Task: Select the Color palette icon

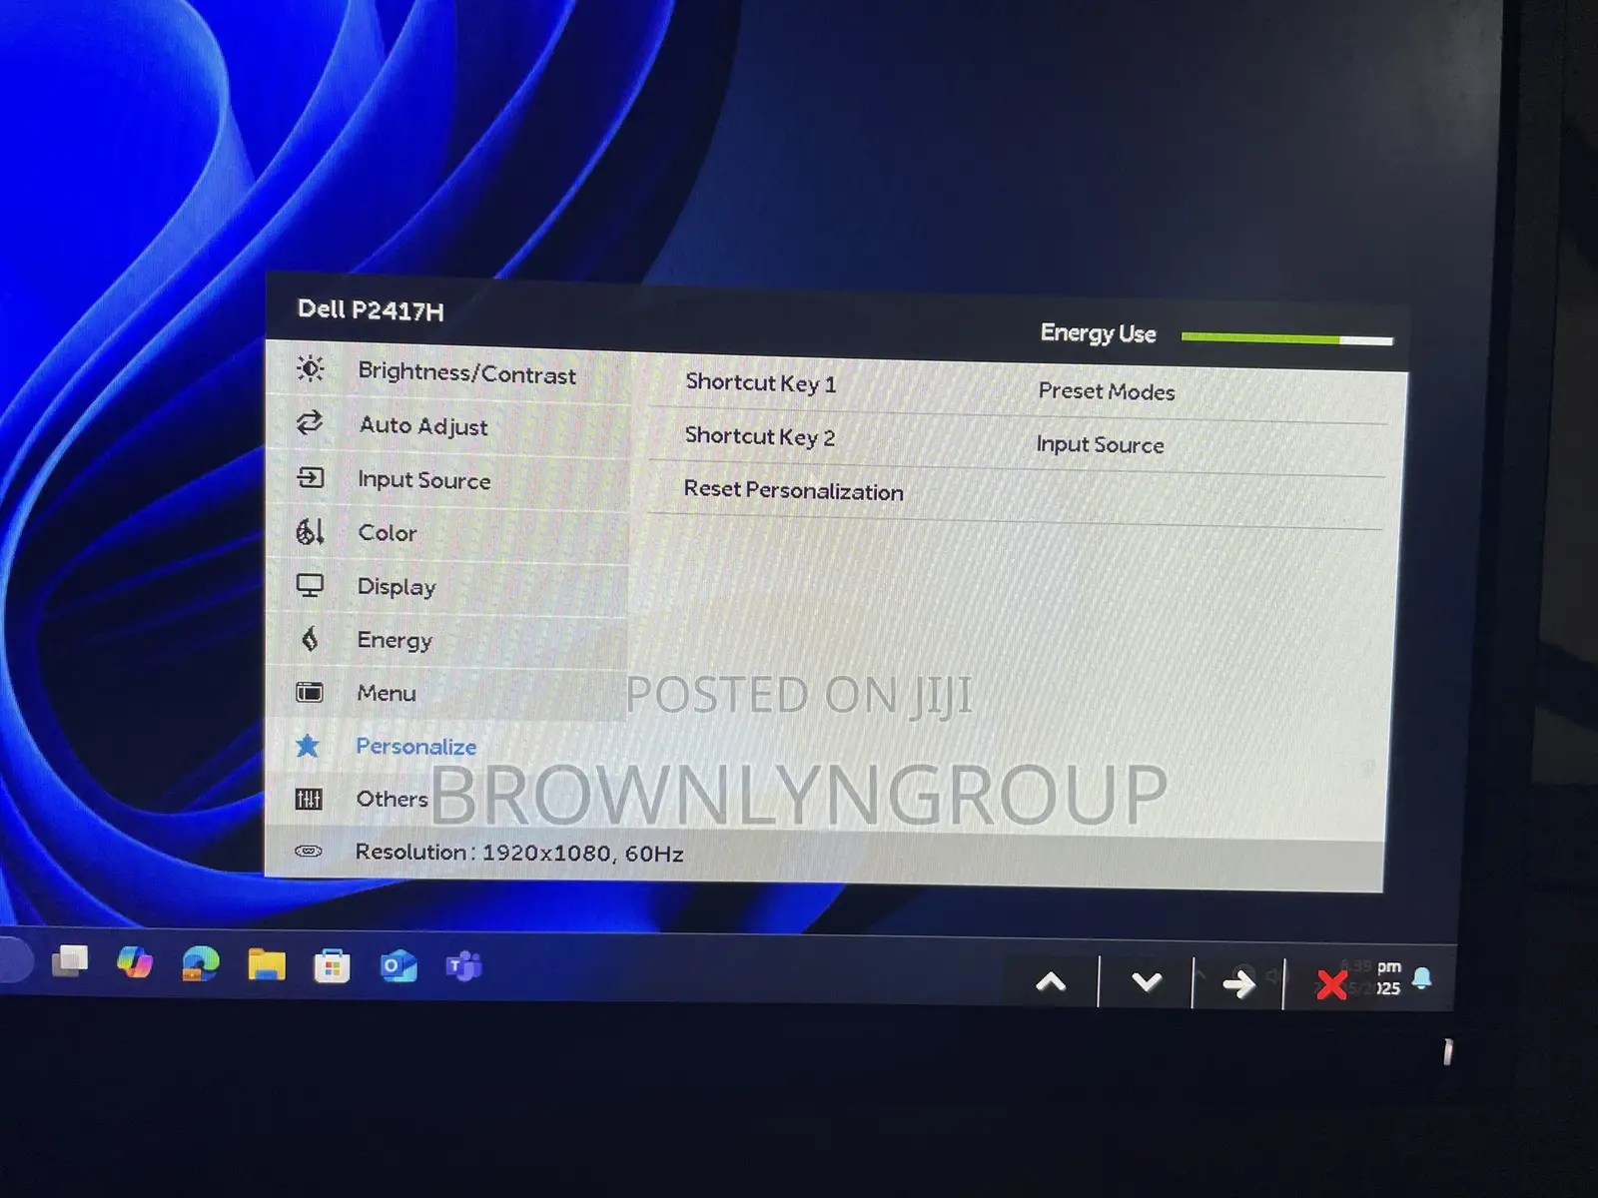Action: click(310, 531)
